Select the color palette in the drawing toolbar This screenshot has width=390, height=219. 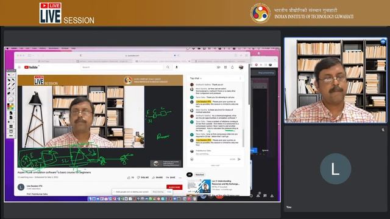pos(11,107)
